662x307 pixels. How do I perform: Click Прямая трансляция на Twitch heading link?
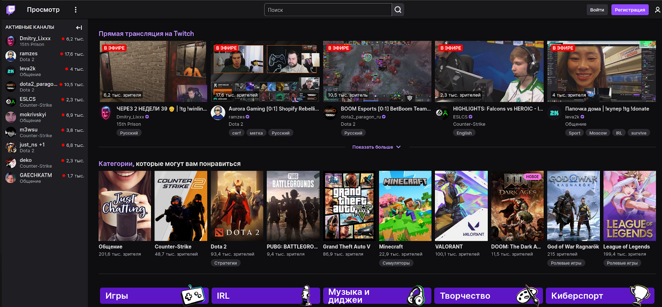(x=146, y=34)
